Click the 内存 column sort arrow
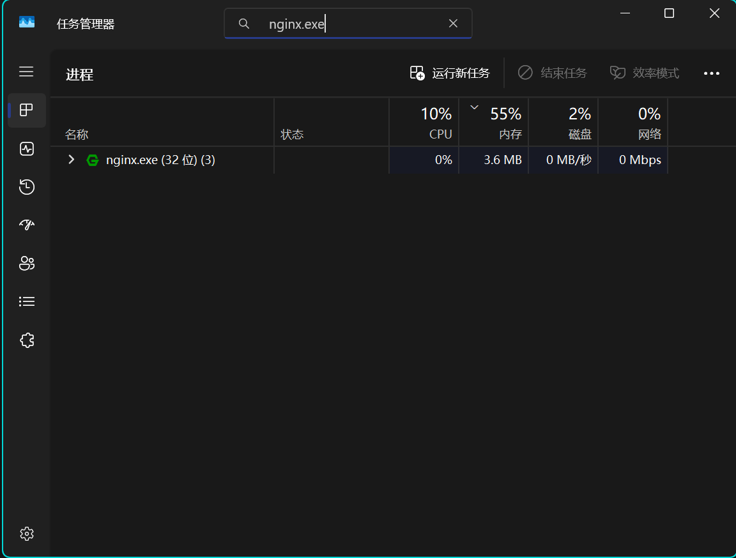Screen dimensions: 736x558 pos(474,108)
